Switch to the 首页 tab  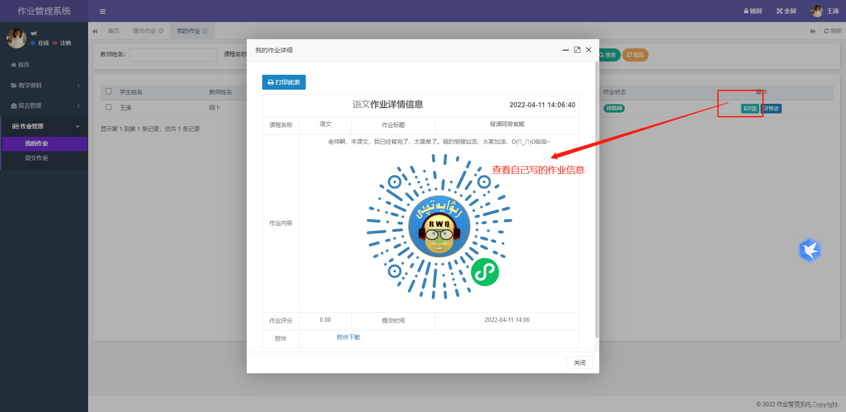tap(114, 31)
